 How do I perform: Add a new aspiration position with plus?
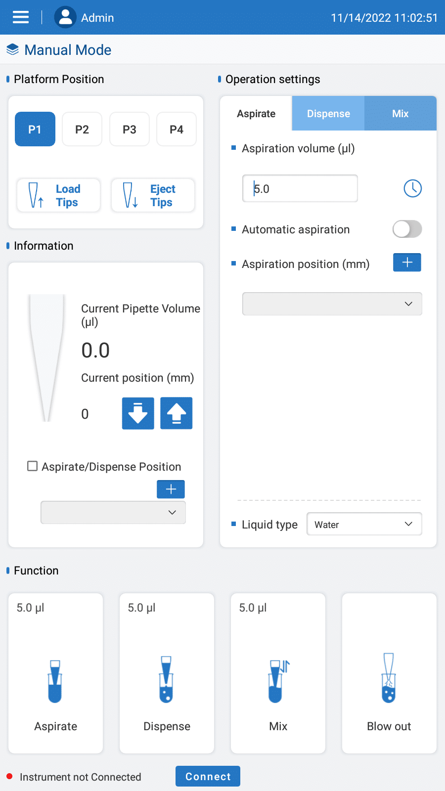click(407, 263)
